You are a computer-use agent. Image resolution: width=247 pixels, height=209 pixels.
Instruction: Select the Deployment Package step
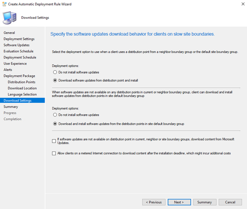pyautogui.click(x=20, y=76)
